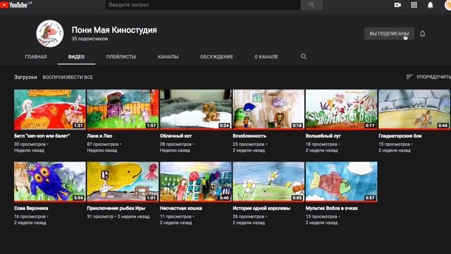Click the Приключения рыбки Иры title text
Image resolution: width=451 pixels, height=254 pixels.
(x=116, y=208)
